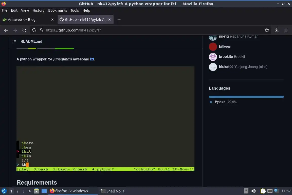Open the blukat29 contributor profile link
Viewport: 292px width, 195px height.
[x=226, y=67]
